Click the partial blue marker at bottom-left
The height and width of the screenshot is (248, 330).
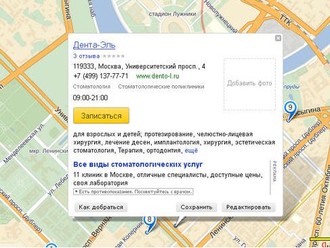click(51, 245)
